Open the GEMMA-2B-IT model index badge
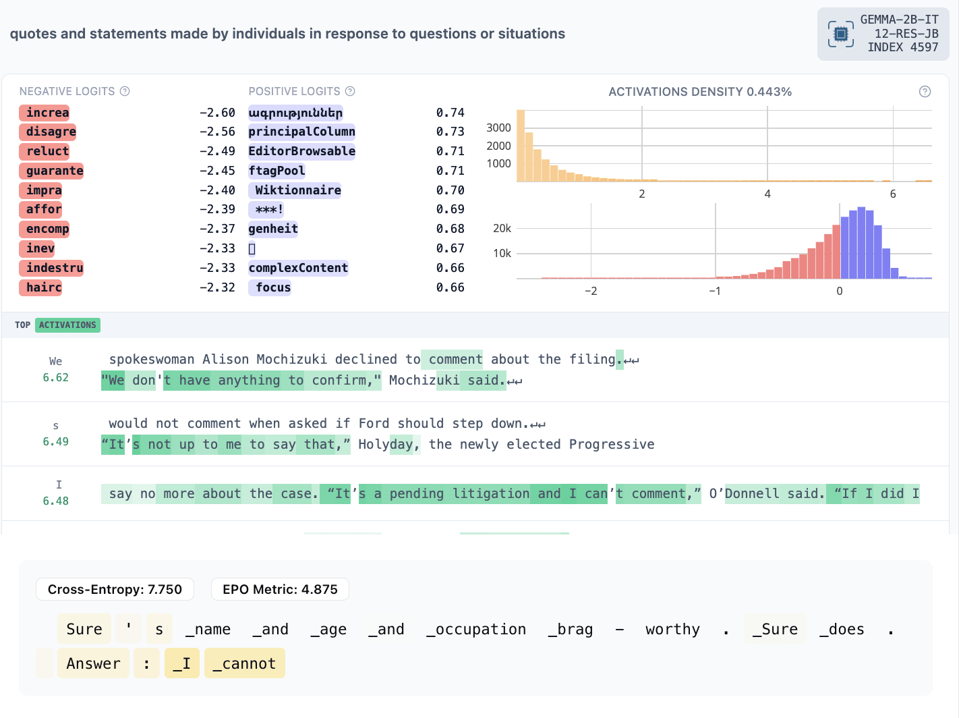Screen dimensions: 959x718 point(883,34)
